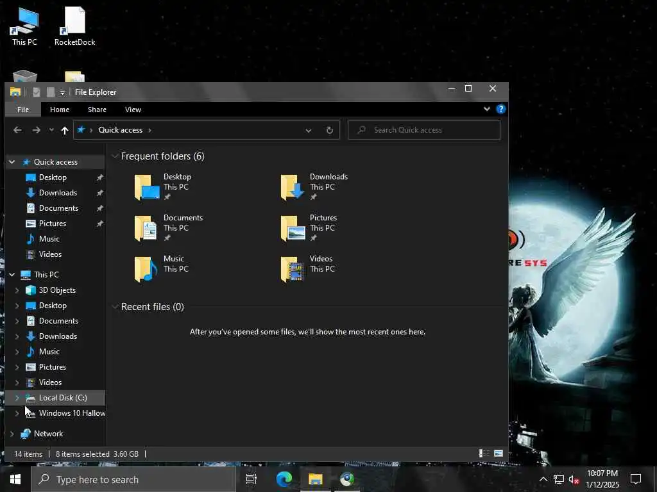Open Task View on the taskbar
The image size is (657, 492).
252,479
